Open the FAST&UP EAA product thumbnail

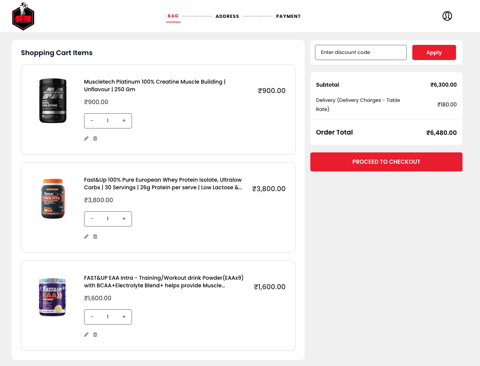(x=52, y=297)
